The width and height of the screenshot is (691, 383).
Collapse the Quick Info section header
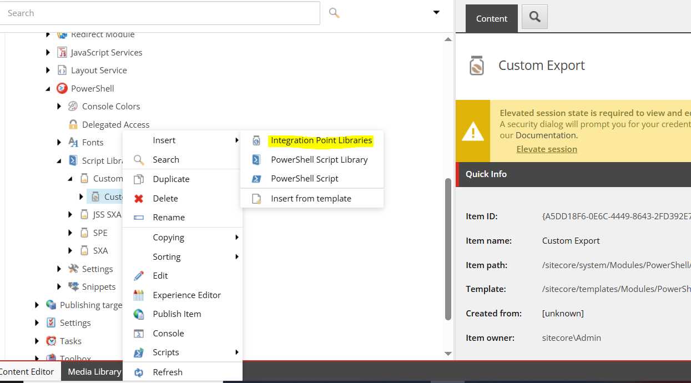[x=573, y=174]
